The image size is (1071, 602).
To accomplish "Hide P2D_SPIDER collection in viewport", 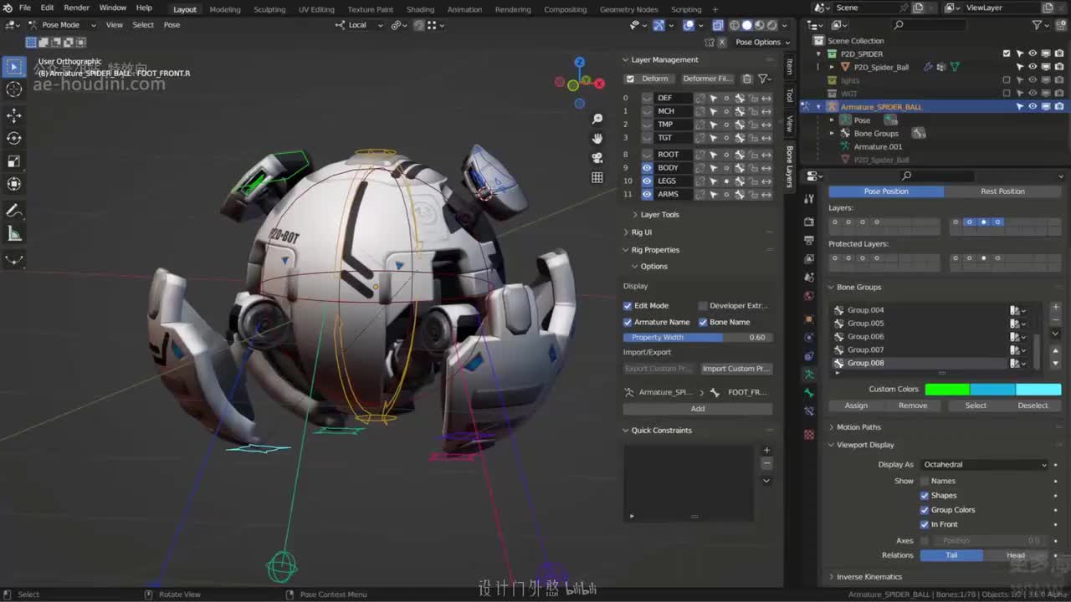I will pyautogui.click(x=1033, y=54).
